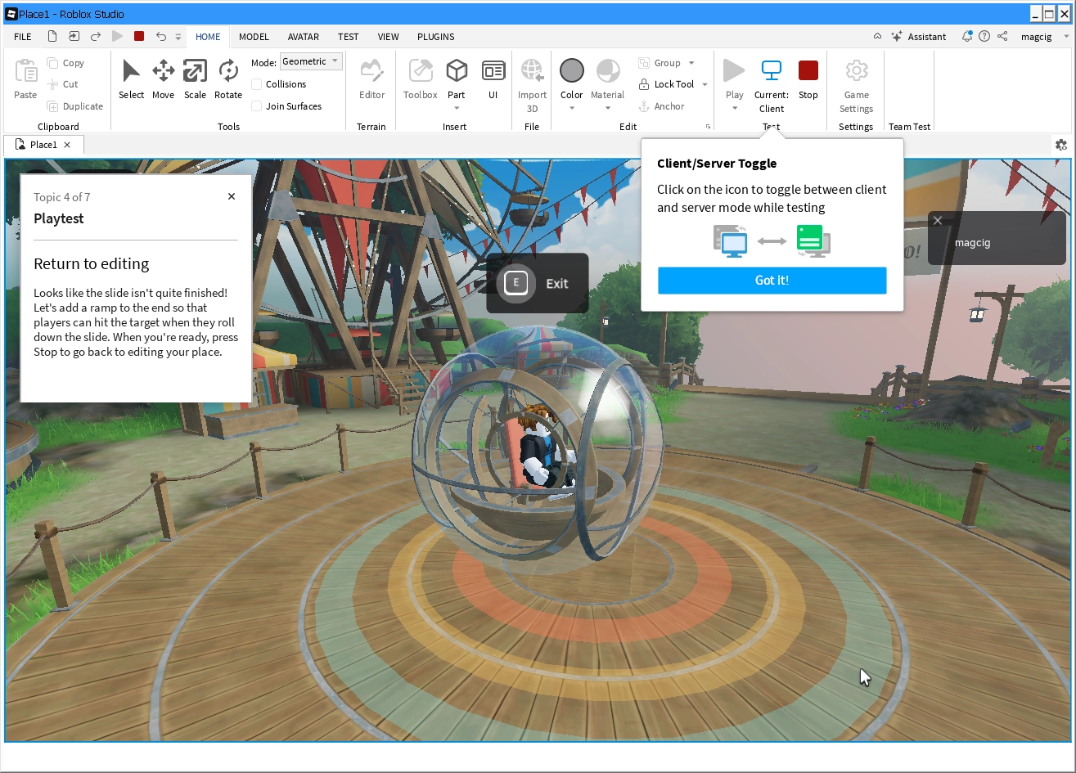Screen dimensions: 1076x773
Task: Click the gray Color swatch circle
Action: point(572,71)
